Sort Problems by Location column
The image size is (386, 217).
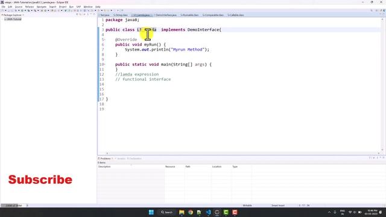[x=221, y=166]
